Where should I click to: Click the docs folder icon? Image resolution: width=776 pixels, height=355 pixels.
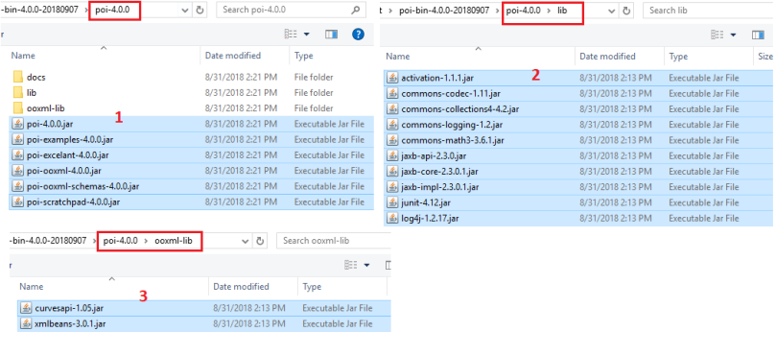tap(18, 77)
